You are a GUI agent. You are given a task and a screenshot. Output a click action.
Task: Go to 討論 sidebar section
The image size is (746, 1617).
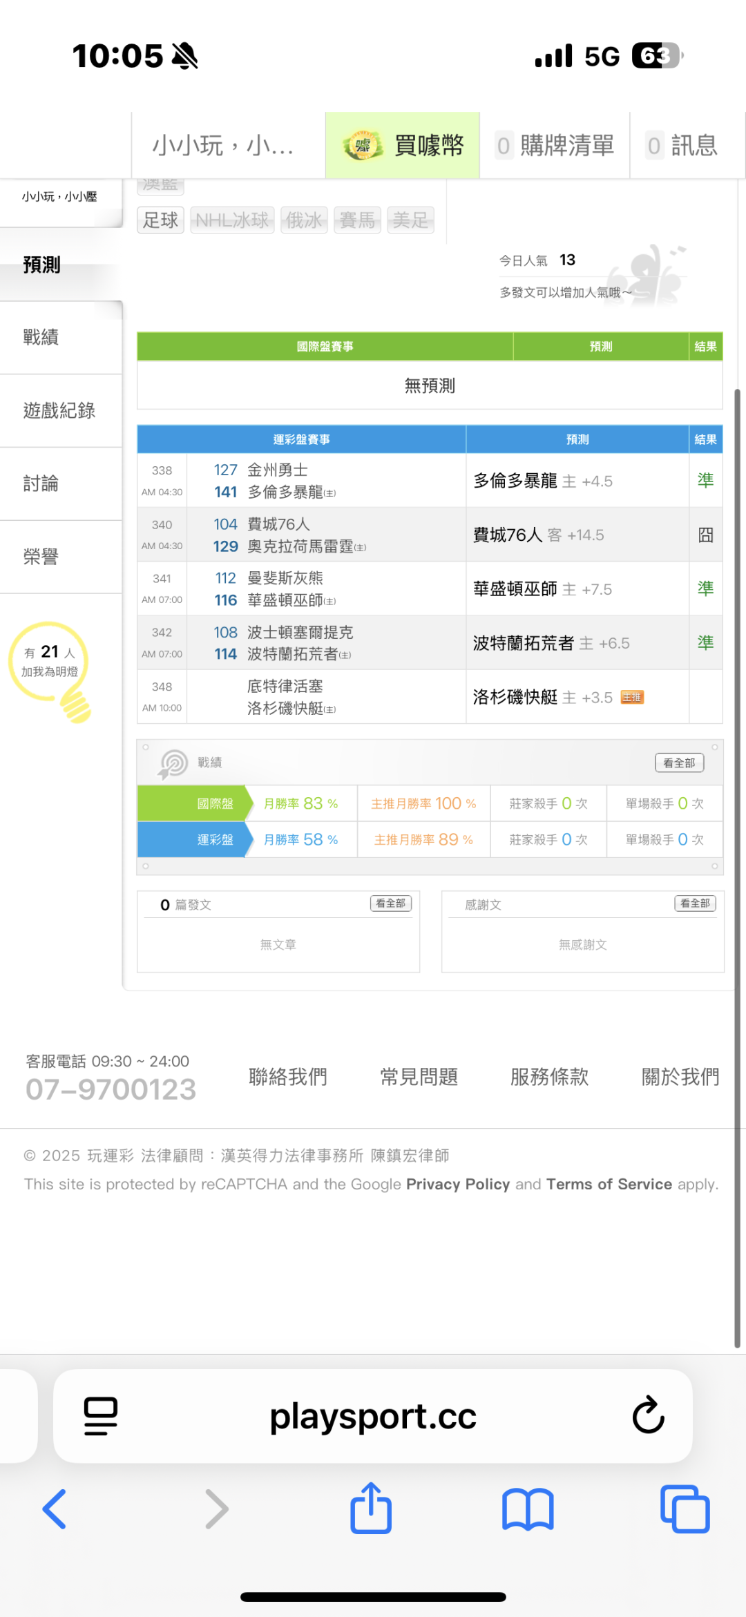click(41, 484)
